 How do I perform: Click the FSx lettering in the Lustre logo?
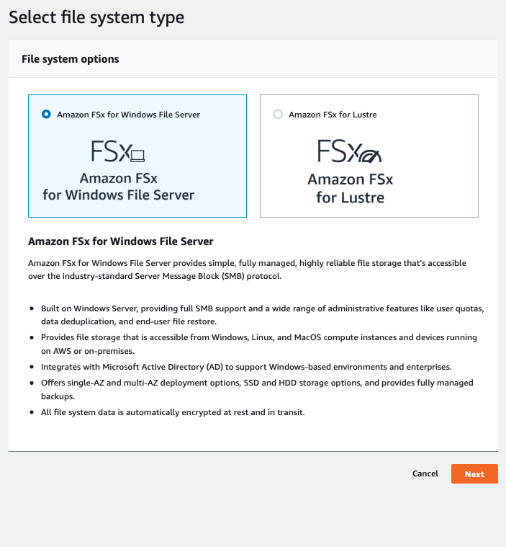pyautogui.click(x=339, y=151)
